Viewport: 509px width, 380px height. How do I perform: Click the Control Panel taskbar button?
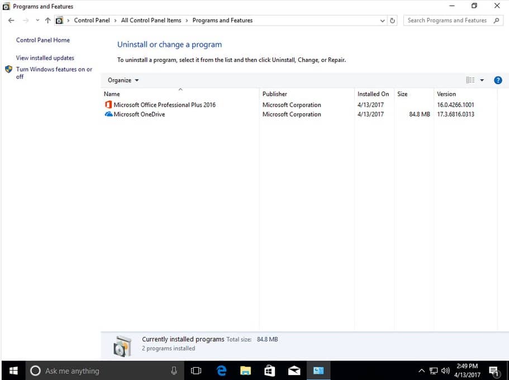[x=318, y=371]
